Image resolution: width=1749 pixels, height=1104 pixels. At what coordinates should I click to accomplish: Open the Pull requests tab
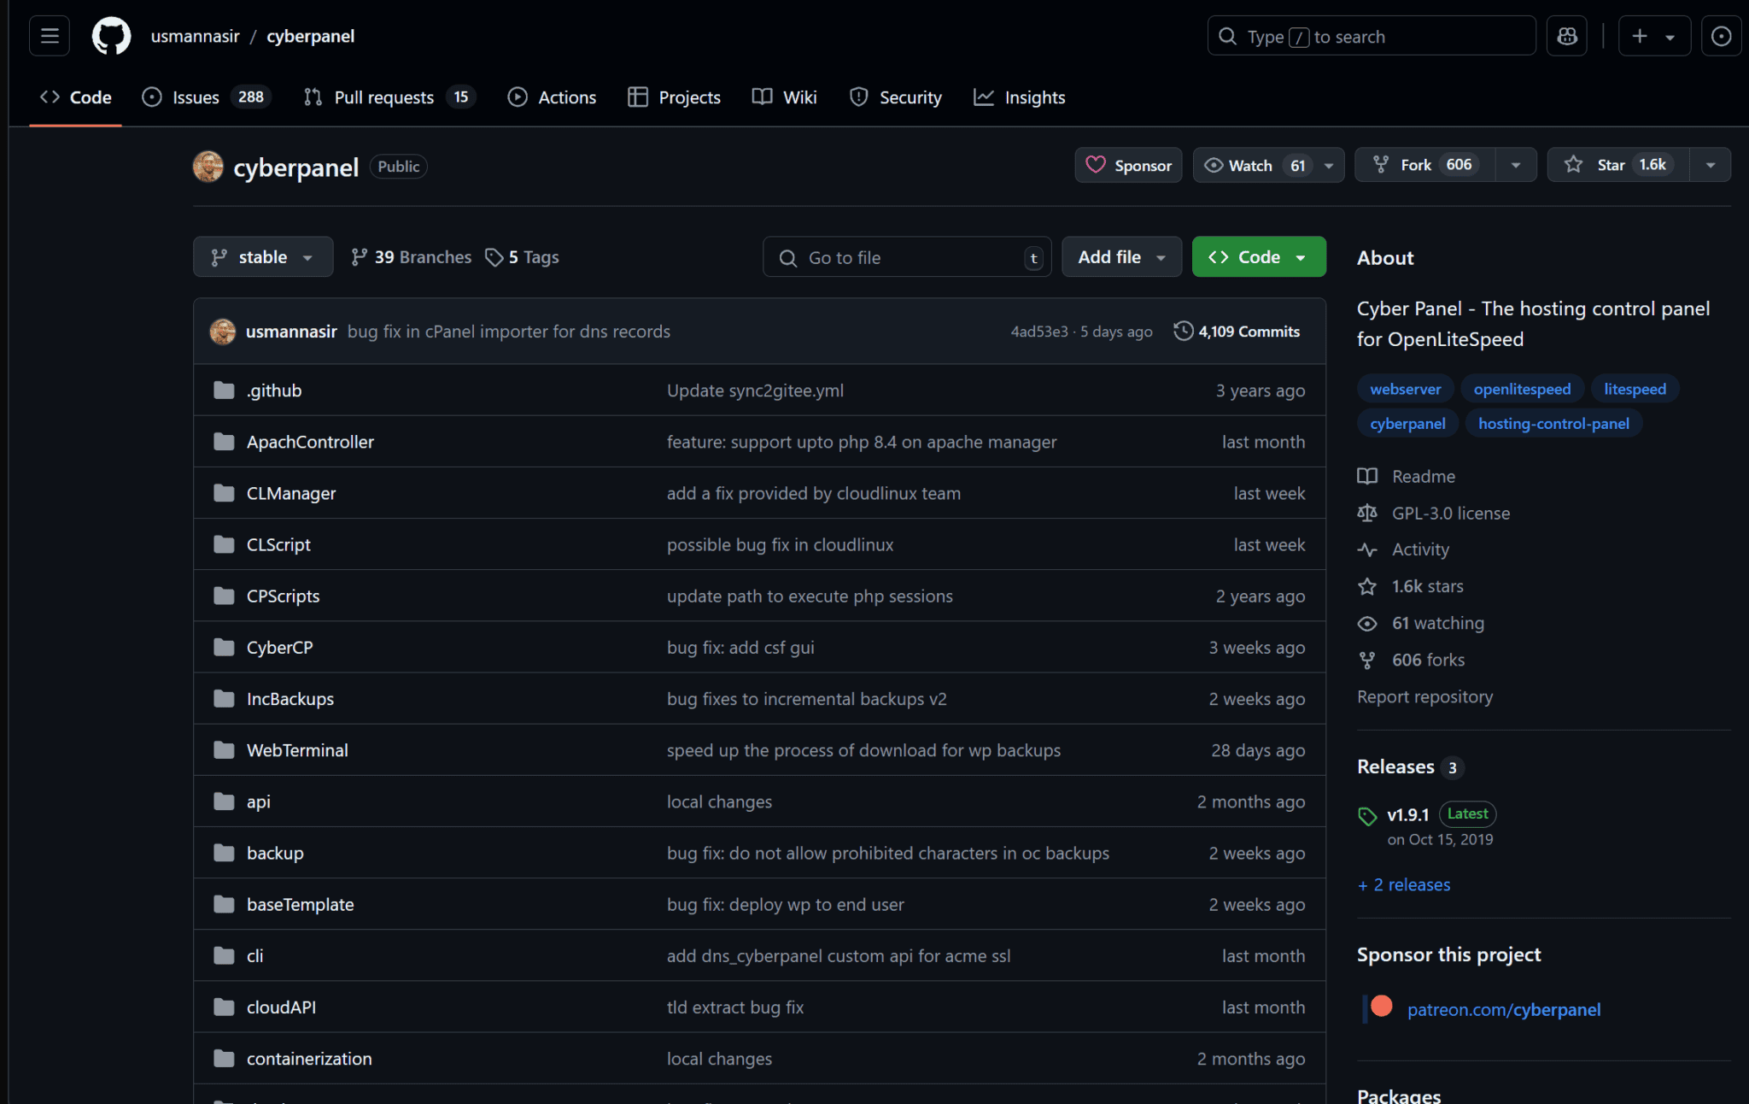click(x=389, y=97)
